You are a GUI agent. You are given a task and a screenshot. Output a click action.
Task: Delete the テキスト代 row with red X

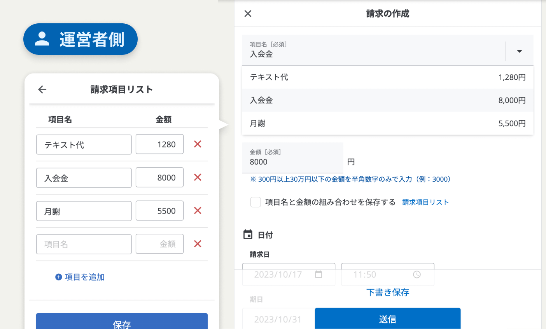pyautogui.click(x=198, y=144)
